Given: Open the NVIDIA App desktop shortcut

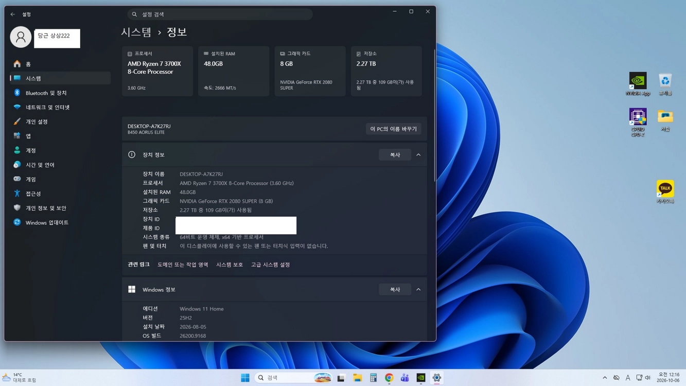Looking at the screenshot, I should [638, 84].
